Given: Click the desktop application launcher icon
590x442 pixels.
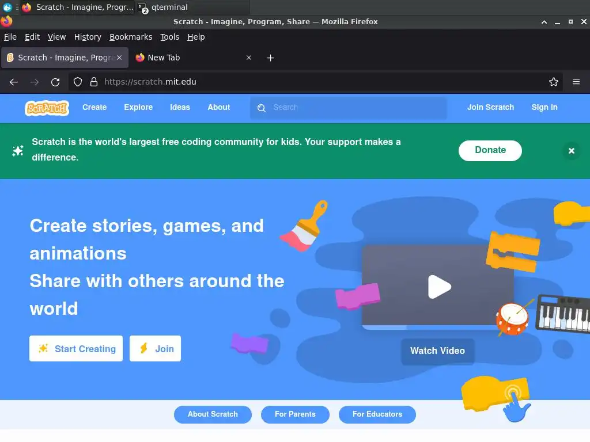Looking at the screenshot, I should [x=7, y=7].
